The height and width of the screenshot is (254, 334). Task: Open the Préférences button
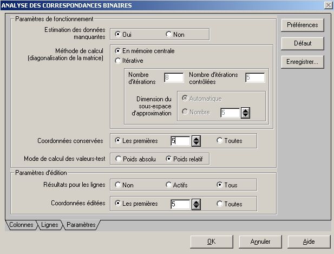tap(303, 25)
